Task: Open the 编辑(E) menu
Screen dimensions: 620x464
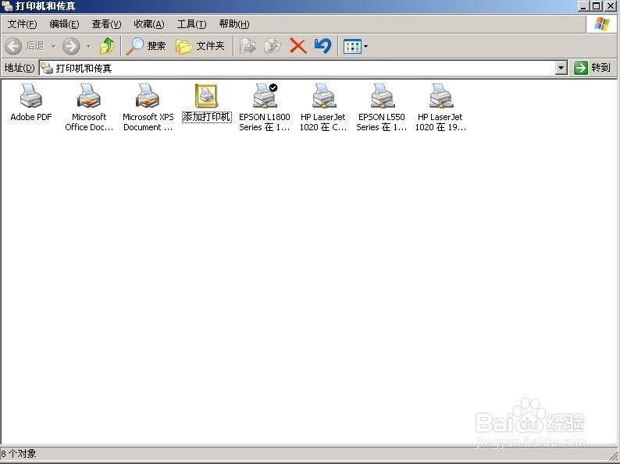Action: [64, 24]
